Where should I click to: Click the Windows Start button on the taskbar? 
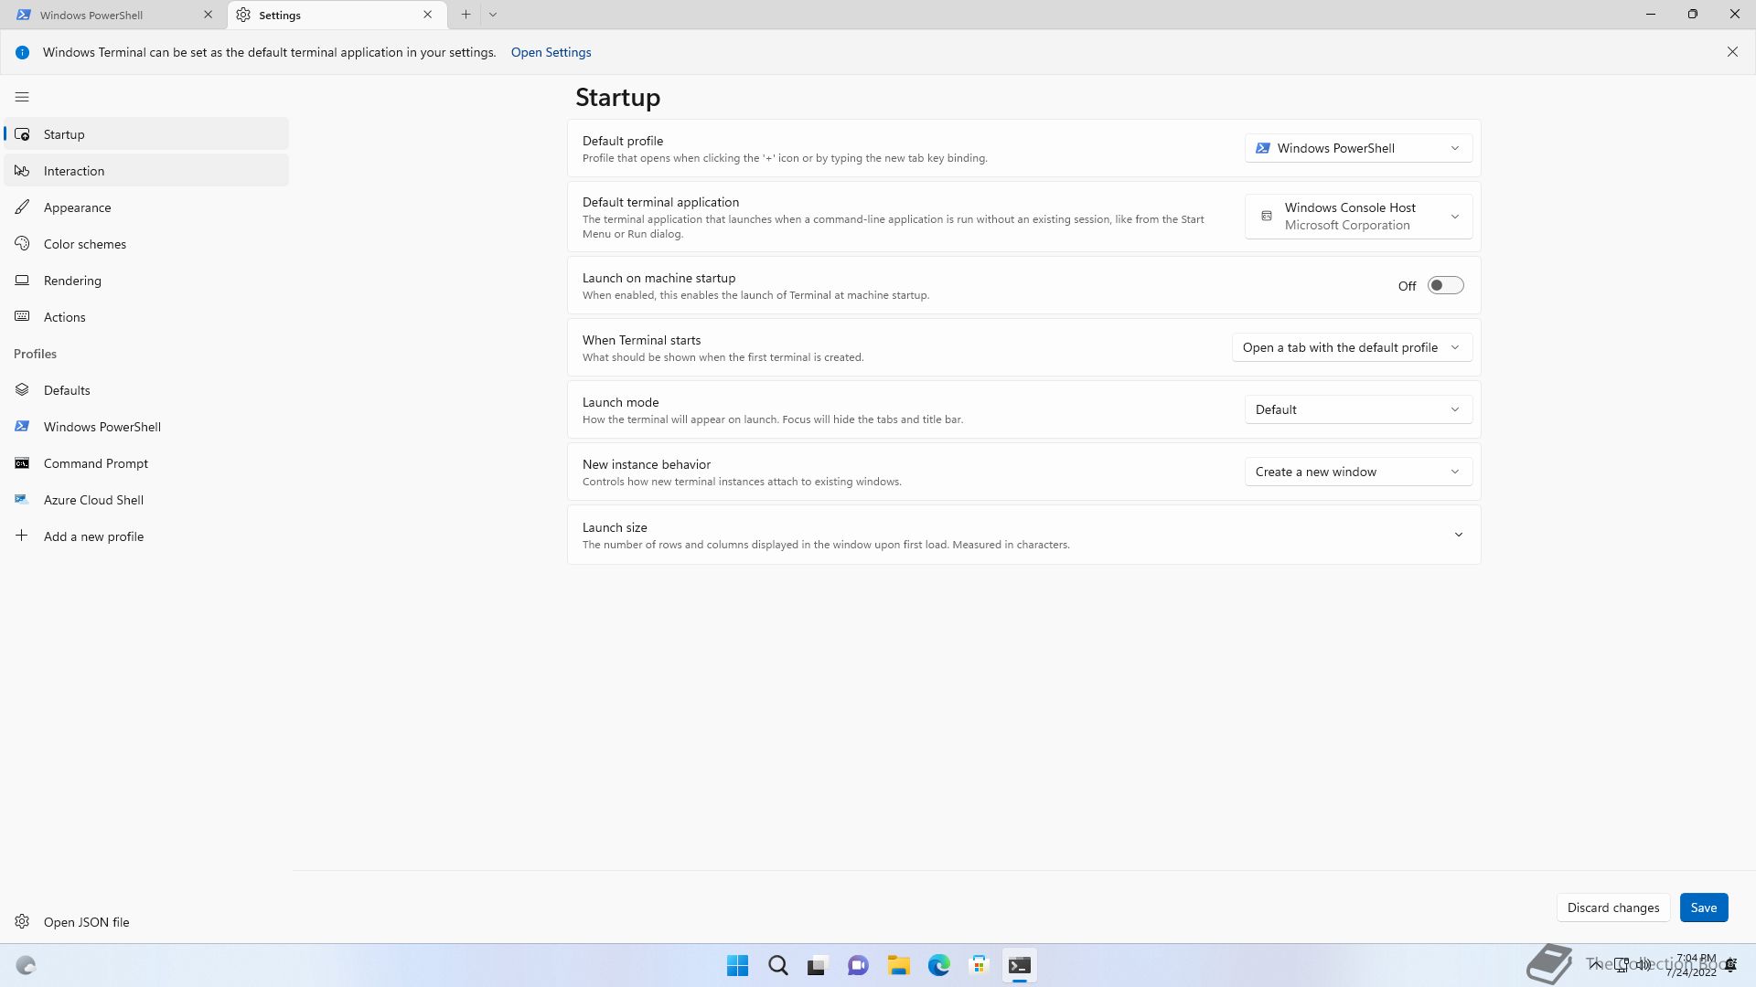[737, 965]
